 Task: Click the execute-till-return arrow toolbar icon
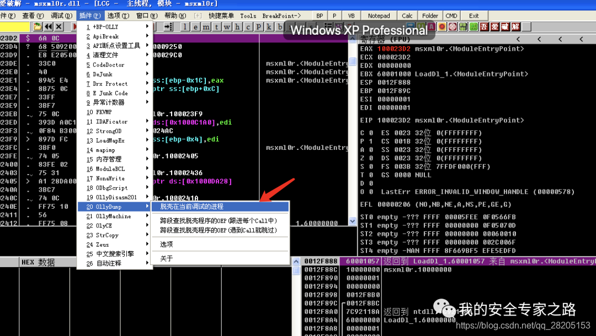click(x=168, y=26)
